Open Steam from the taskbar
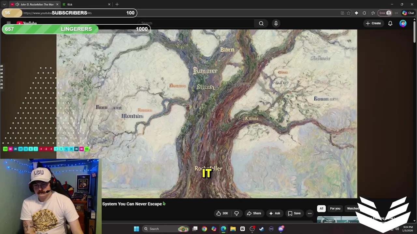Image resolution: width=417 pixels, height=234 pixels. click(x=262, y=229)
